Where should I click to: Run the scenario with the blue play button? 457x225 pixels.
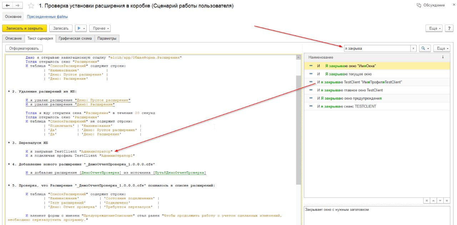[80, 28]
